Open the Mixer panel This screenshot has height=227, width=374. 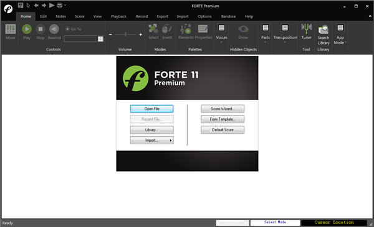click(x=11, y=32)
